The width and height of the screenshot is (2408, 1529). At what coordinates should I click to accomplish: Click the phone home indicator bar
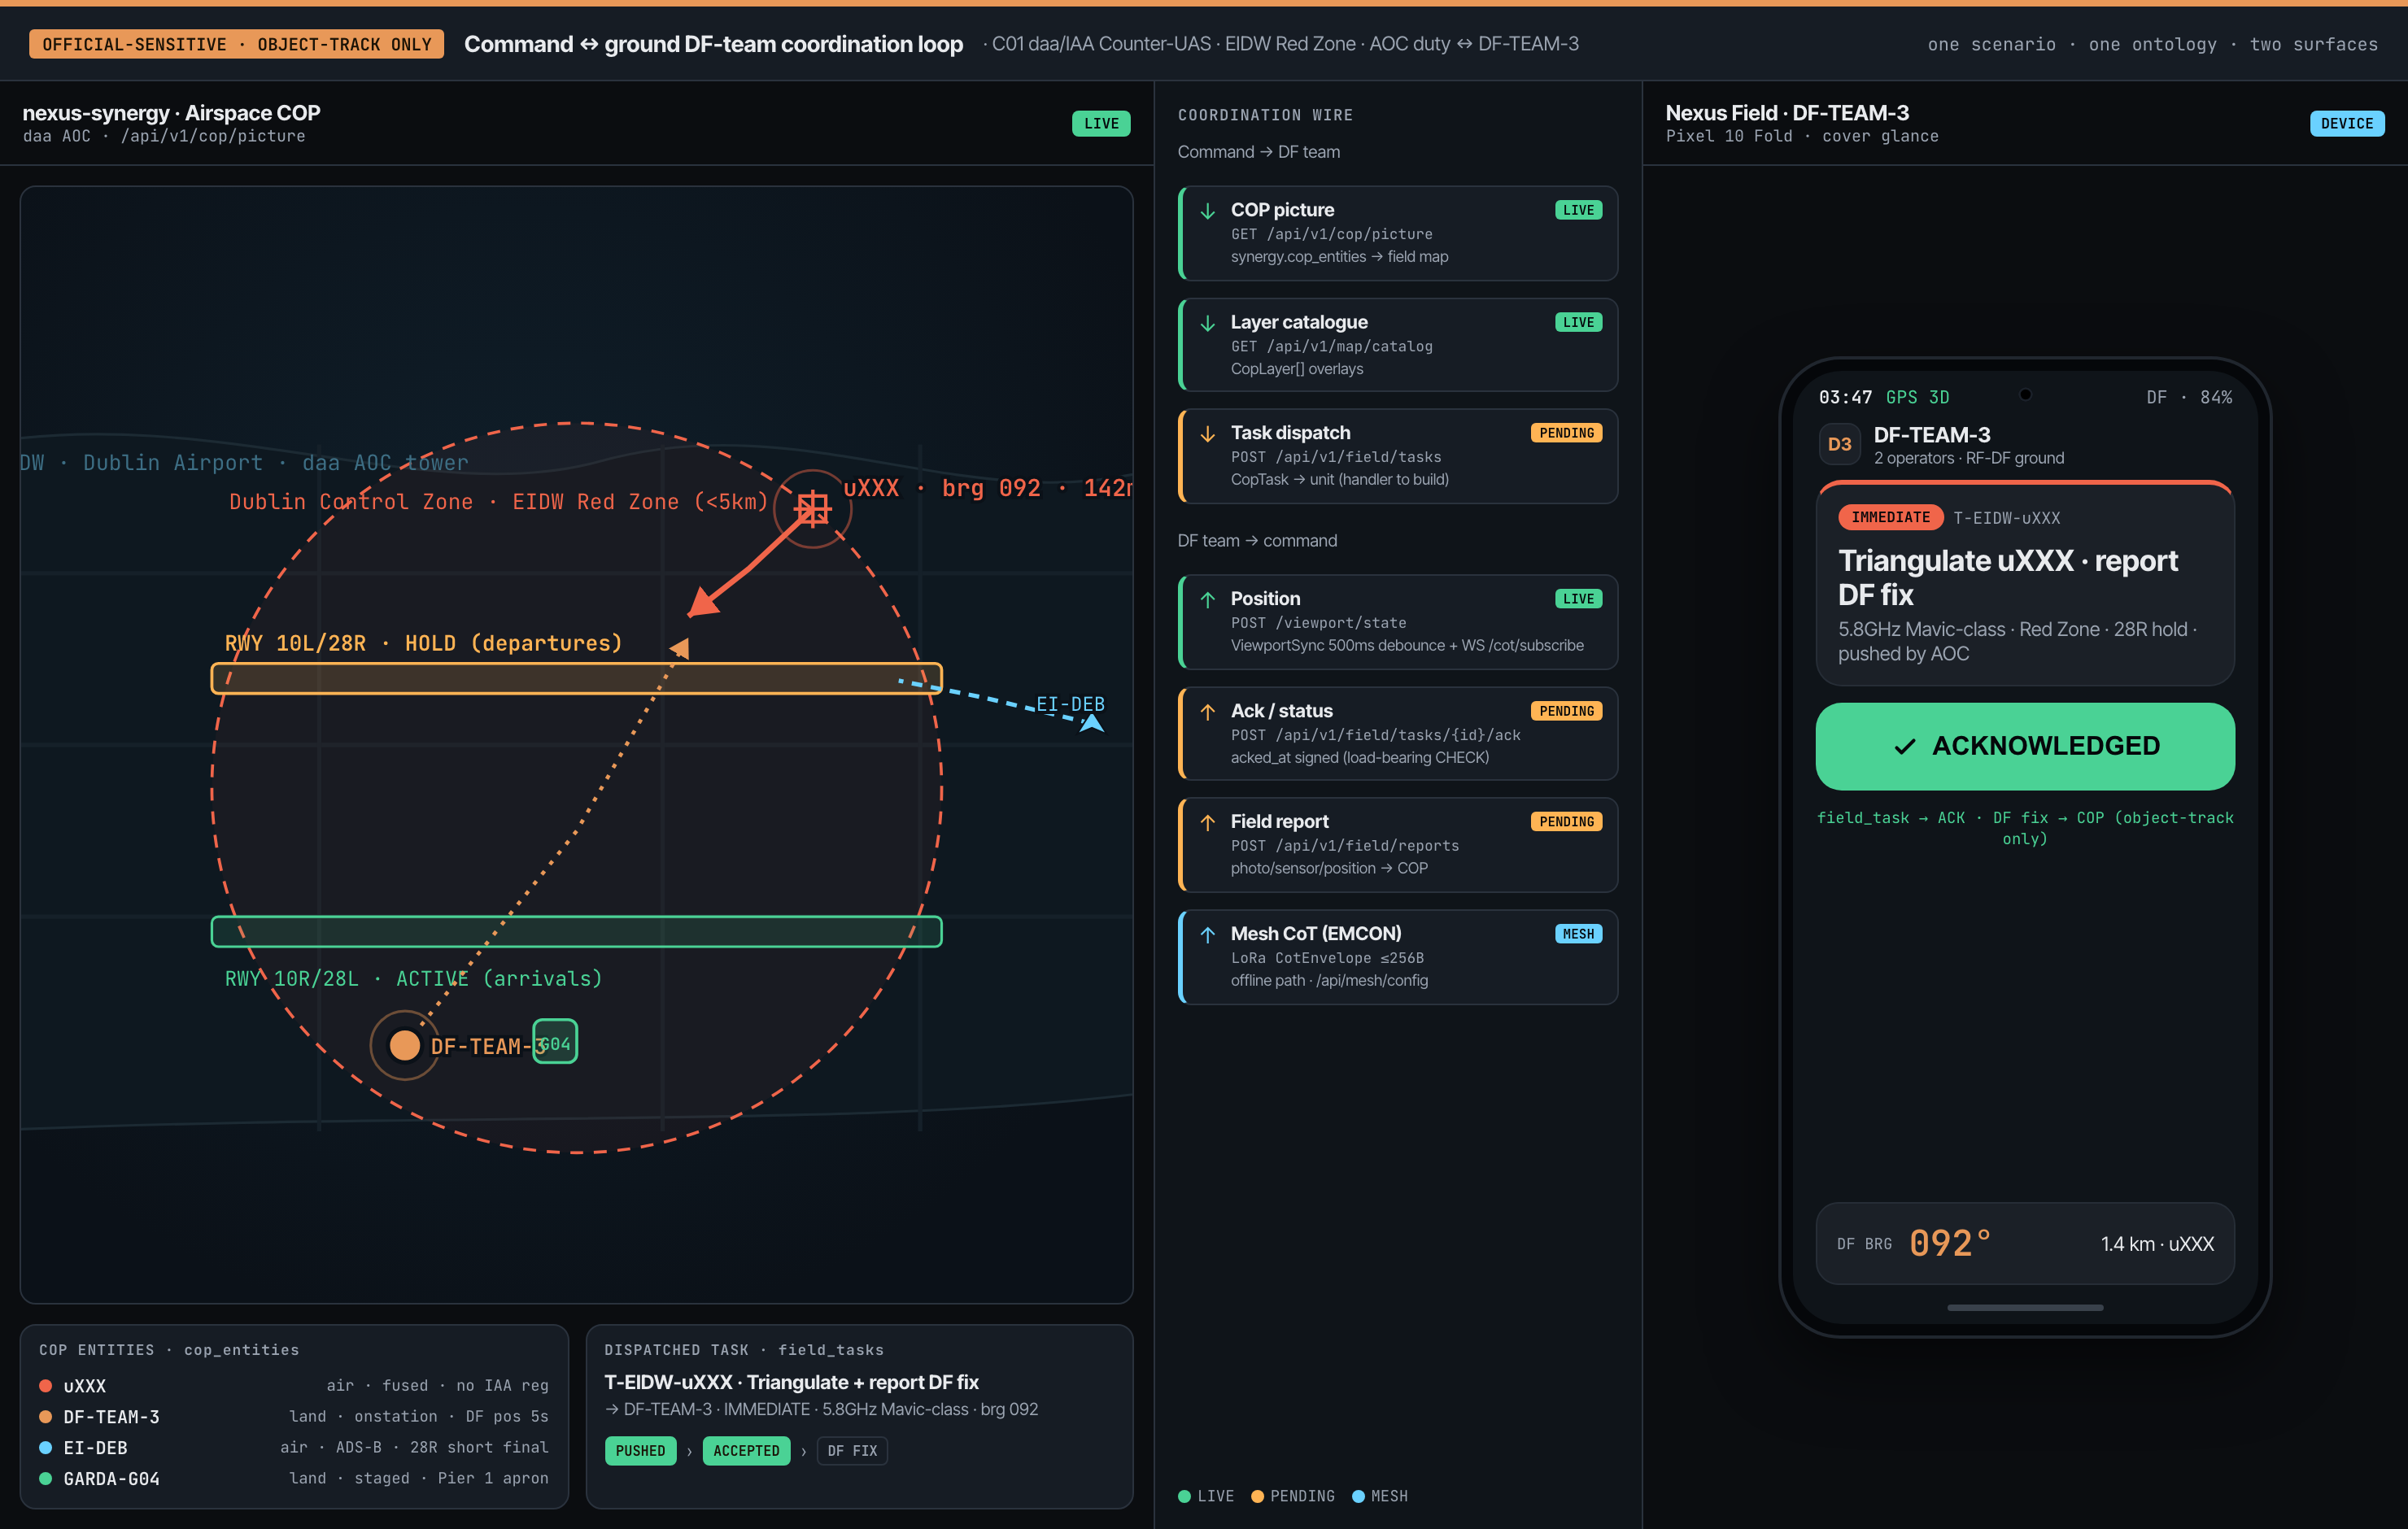[2025, 1308]
